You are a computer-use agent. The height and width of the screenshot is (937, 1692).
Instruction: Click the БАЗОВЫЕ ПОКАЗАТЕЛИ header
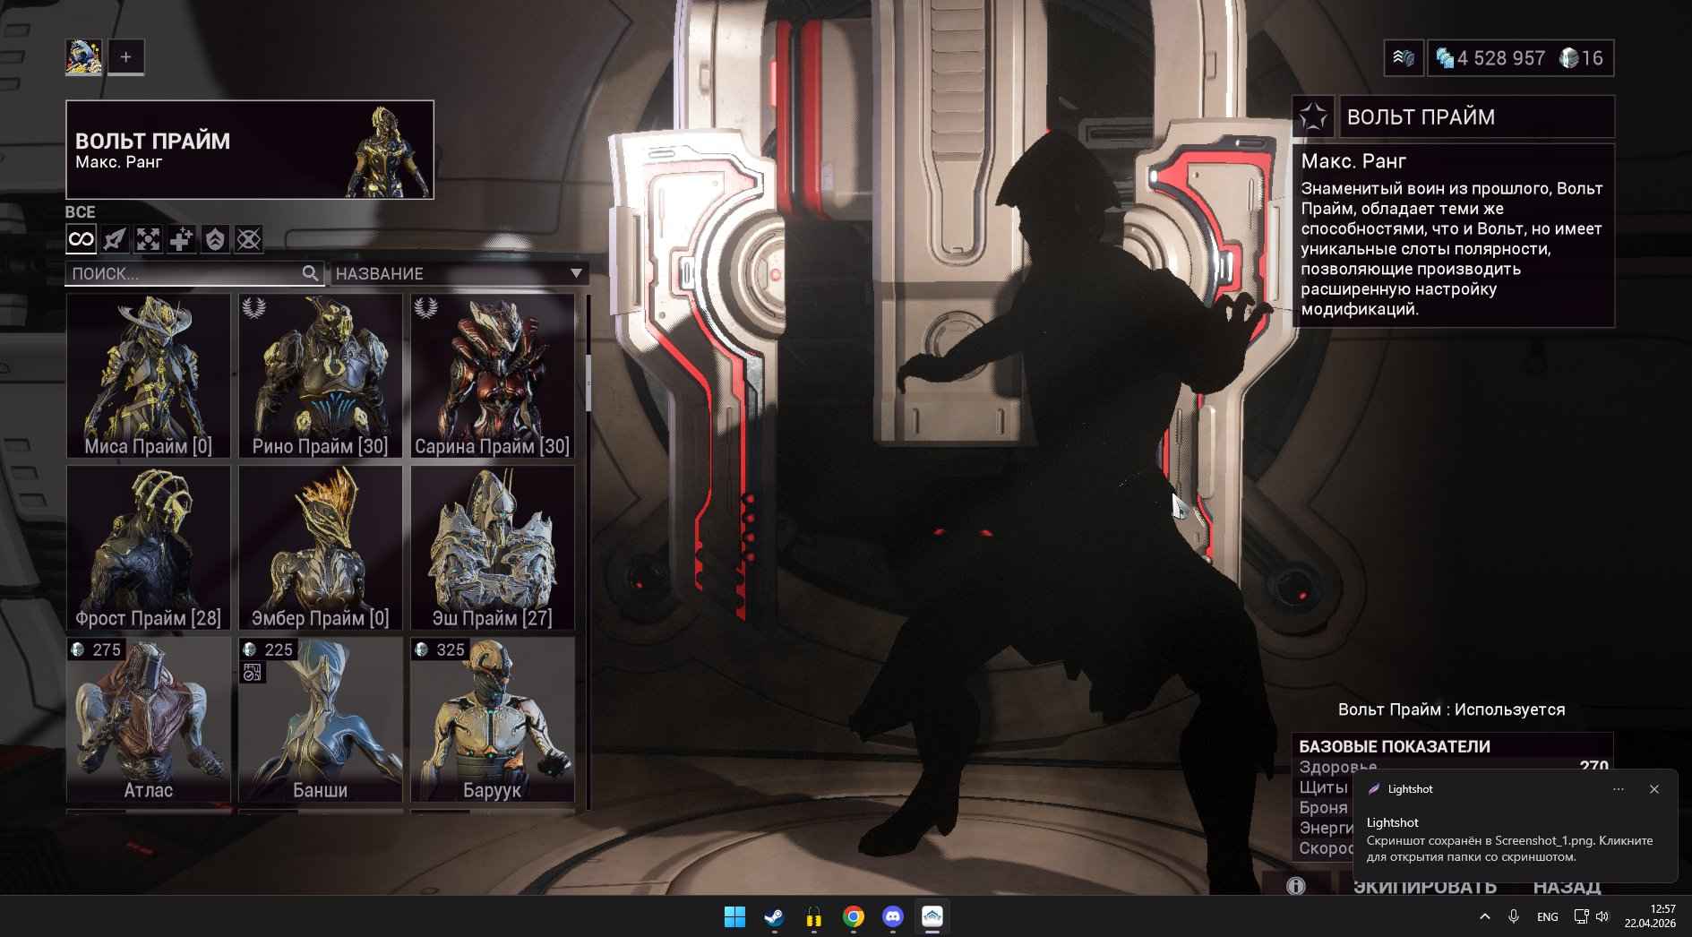(1395, 746)
